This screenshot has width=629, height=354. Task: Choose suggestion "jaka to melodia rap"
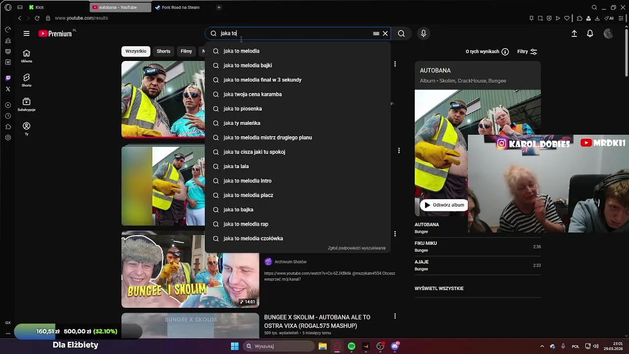tap(298, 224)
